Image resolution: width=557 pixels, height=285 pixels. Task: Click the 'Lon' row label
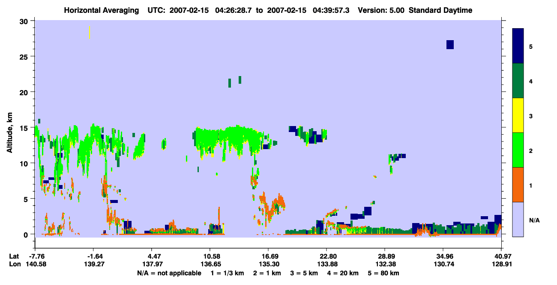14,264
